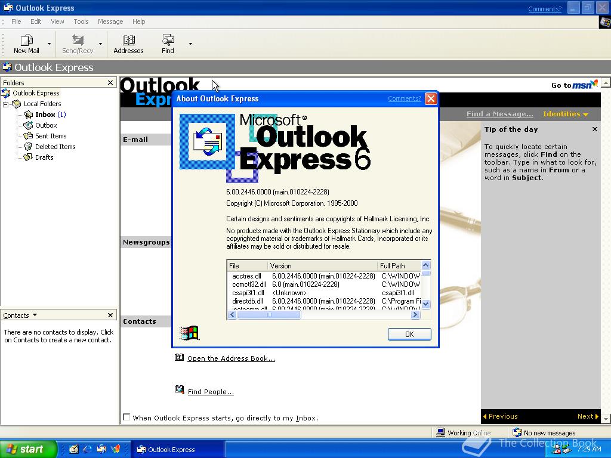Image resolution: width=611 pixels, height=458 pixels.
Task: Click the Outlook Express envelope logo
Action: (207, 141)
